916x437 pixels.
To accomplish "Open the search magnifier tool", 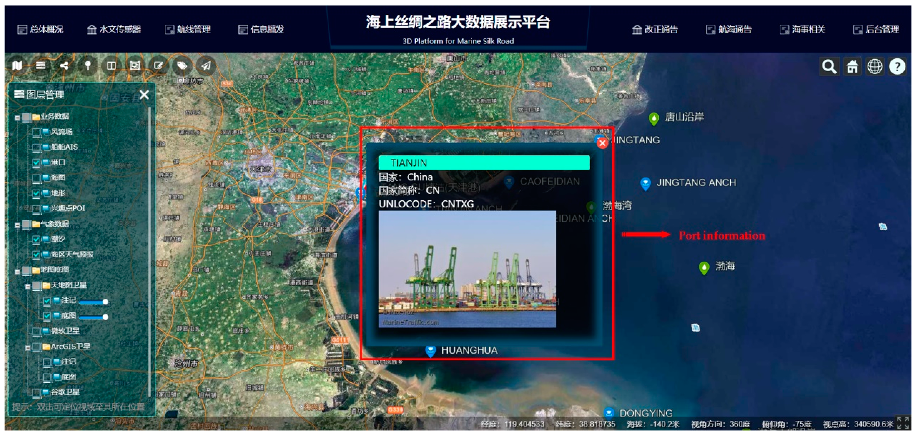I will click(829, 67).
